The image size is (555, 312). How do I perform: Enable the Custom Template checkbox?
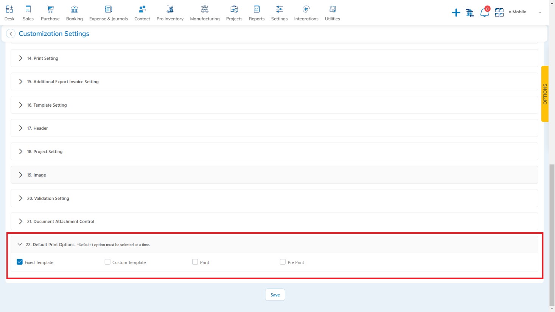pos(107,262)
